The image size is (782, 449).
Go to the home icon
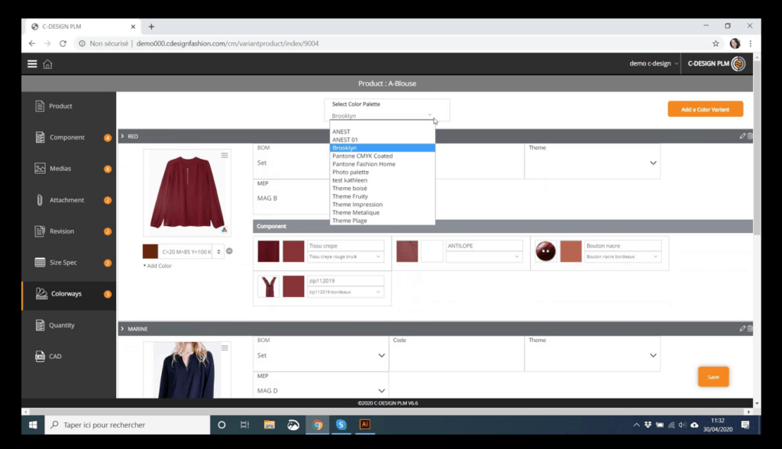pyautogui.click(x=47, y=64)
